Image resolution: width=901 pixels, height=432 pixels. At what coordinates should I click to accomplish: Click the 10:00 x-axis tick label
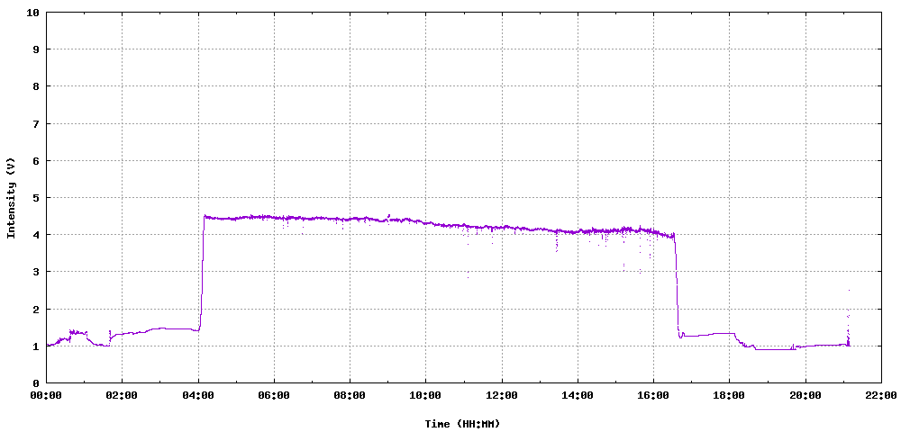(426, 395)
